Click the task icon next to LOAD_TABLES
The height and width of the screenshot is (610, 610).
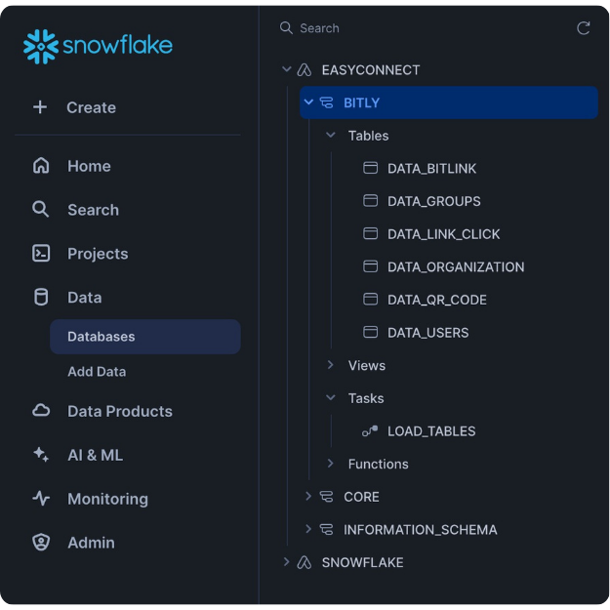tap(370, 430)
